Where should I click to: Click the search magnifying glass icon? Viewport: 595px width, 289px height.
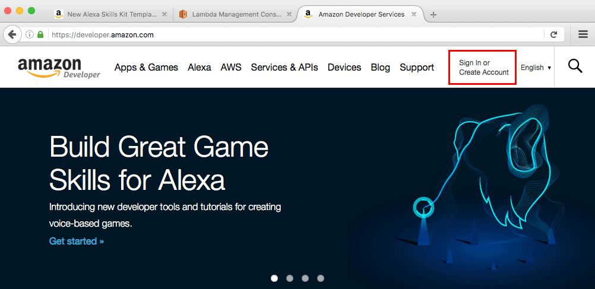575,66
